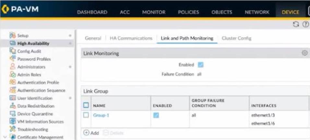Open the HA Communications tab
Viewport: 310px width, 140px height.
[131, 38]
